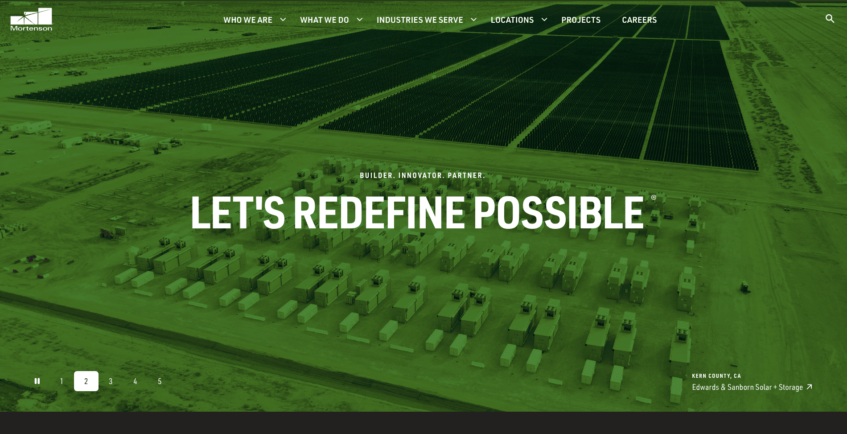
Task: Open the site search
Action: pos(830,18)
